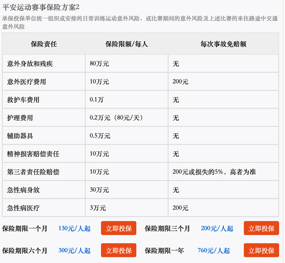Select the 精神损害赔偿责任 row label
The image size is (285, 263).
tap(33, 154)
